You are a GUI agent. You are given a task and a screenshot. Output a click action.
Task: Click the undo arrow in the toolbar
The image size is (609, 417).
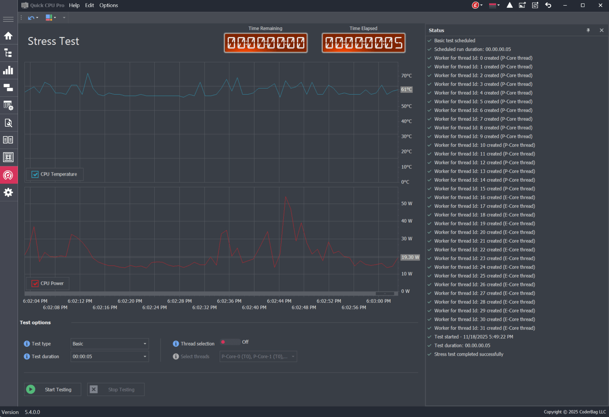point(31,17)
